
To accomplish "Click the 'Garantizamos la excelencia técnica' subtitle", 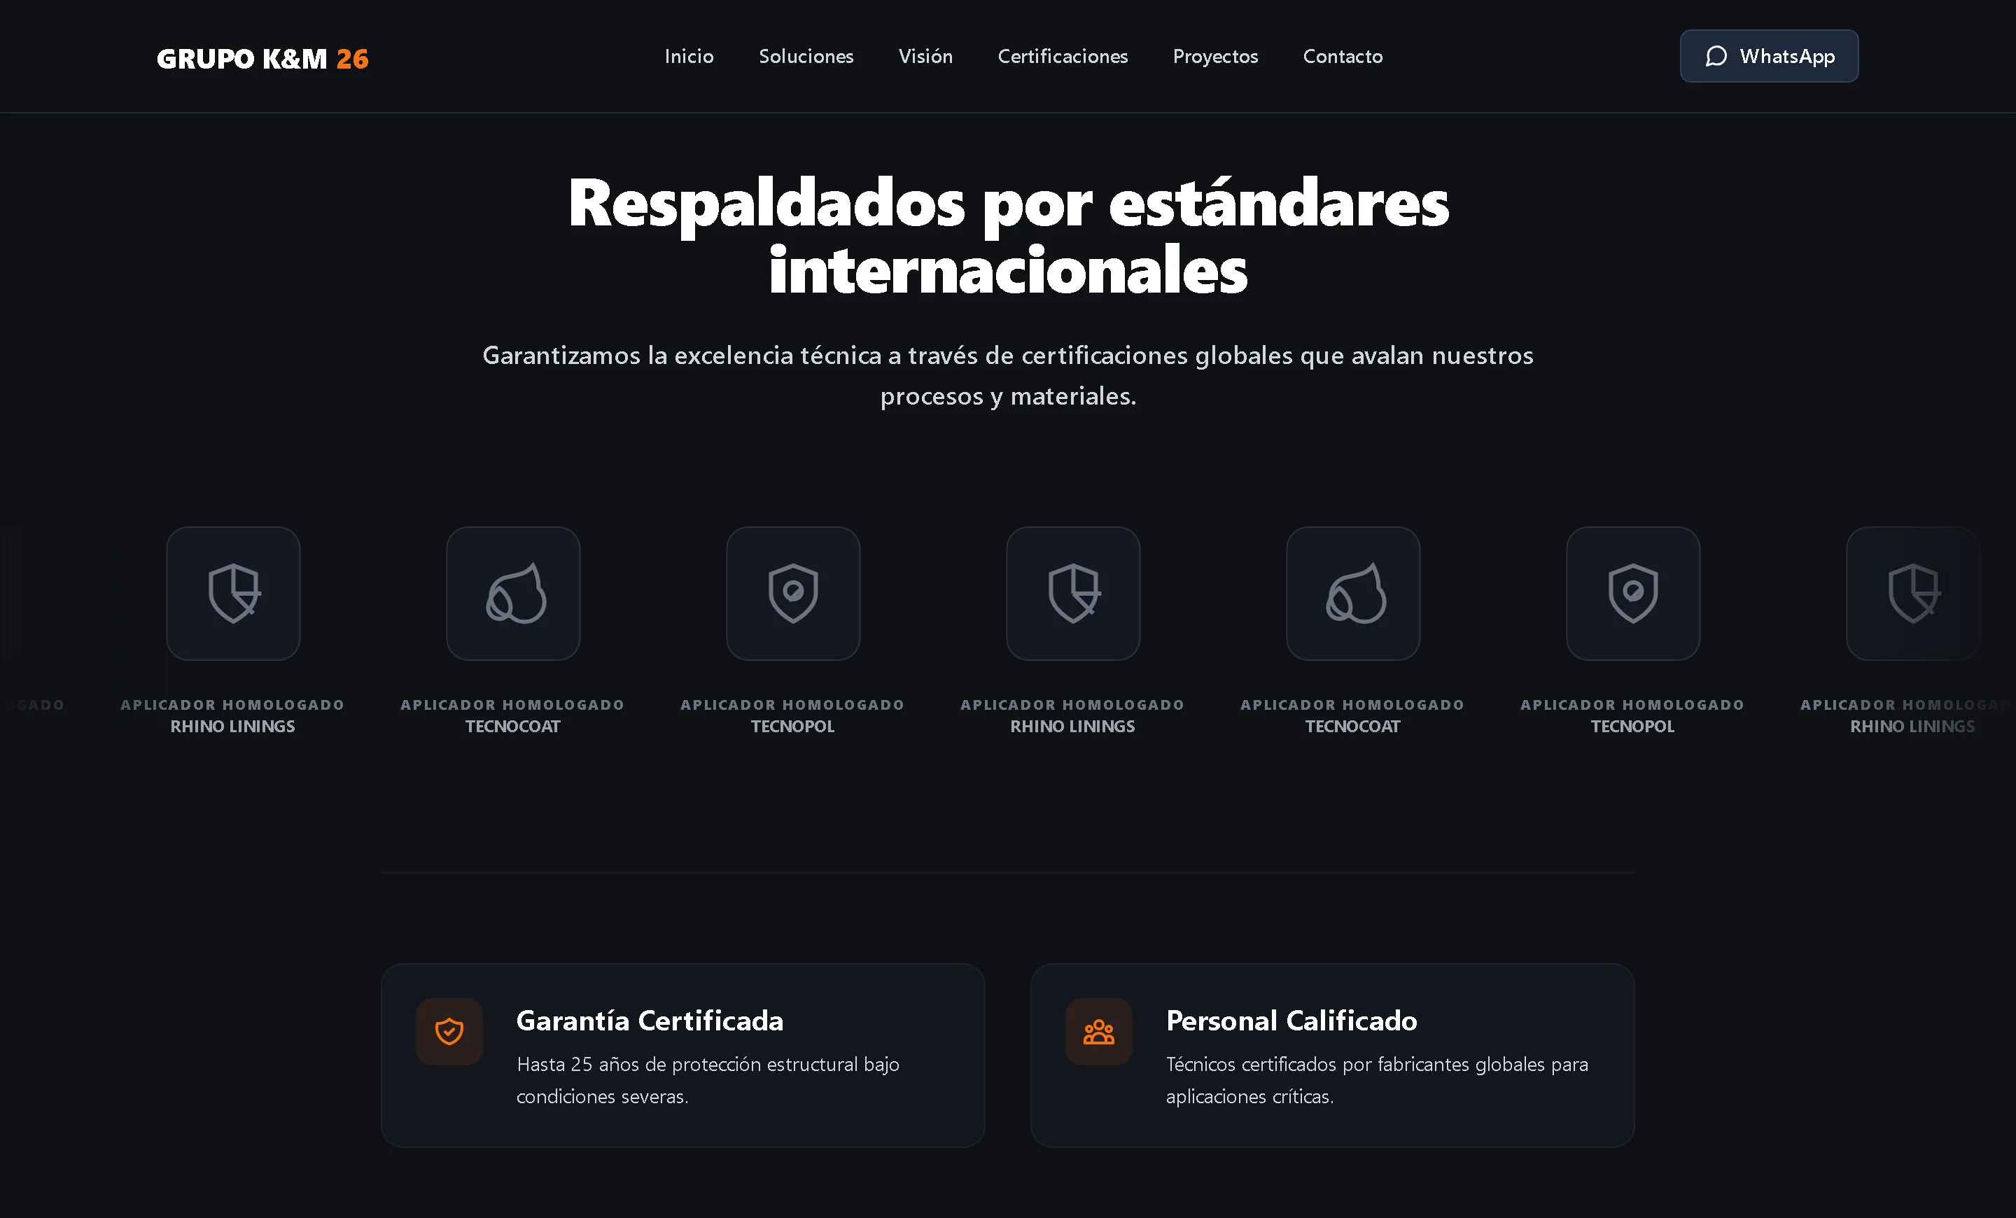I will (x=1008, y=375).
